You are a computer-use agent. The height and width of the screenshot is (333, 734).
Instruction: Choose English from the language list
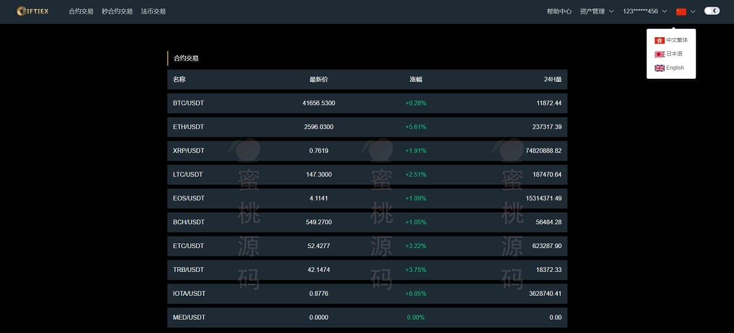click(x=675, y=68)
